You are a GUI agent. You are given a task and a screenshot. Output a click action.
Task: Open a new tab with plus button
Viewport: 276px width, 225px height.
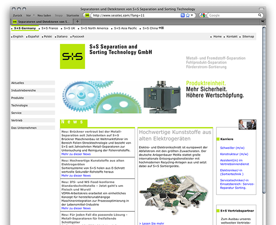77,21
